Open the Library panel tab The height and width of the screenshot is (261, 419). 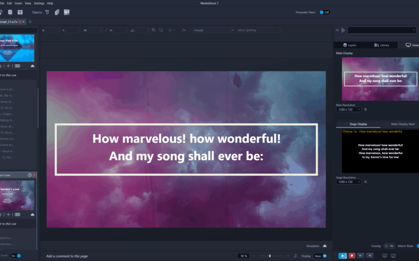(x=381, y=45)
